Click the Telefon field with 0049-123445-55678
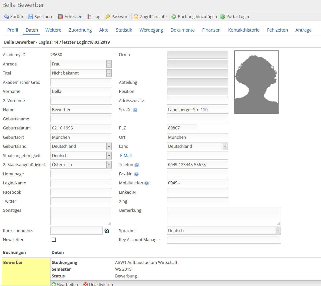This screenshot has width=321, height=286. click(197, 165)
